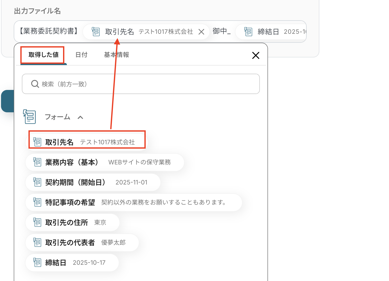The width and height of the screenshot is (389, 281).
Task: Click the search magnifier icon
Action: [35, 84]
